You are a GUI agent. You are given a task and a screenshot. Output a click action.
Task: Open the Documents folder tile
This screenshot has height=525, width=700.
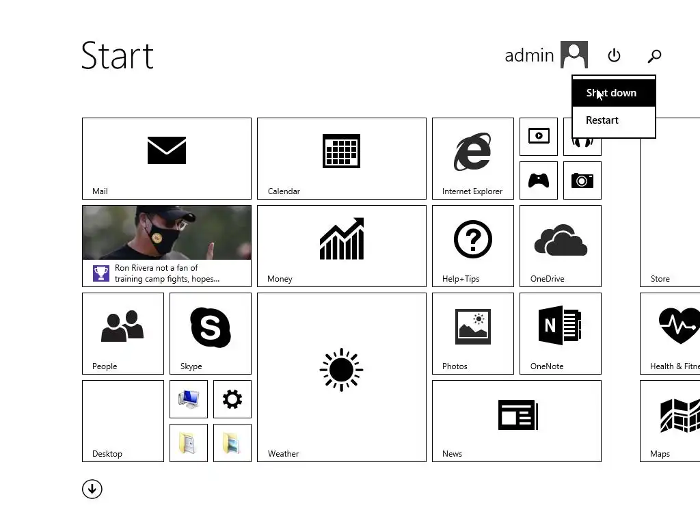(x=189, y=443)
